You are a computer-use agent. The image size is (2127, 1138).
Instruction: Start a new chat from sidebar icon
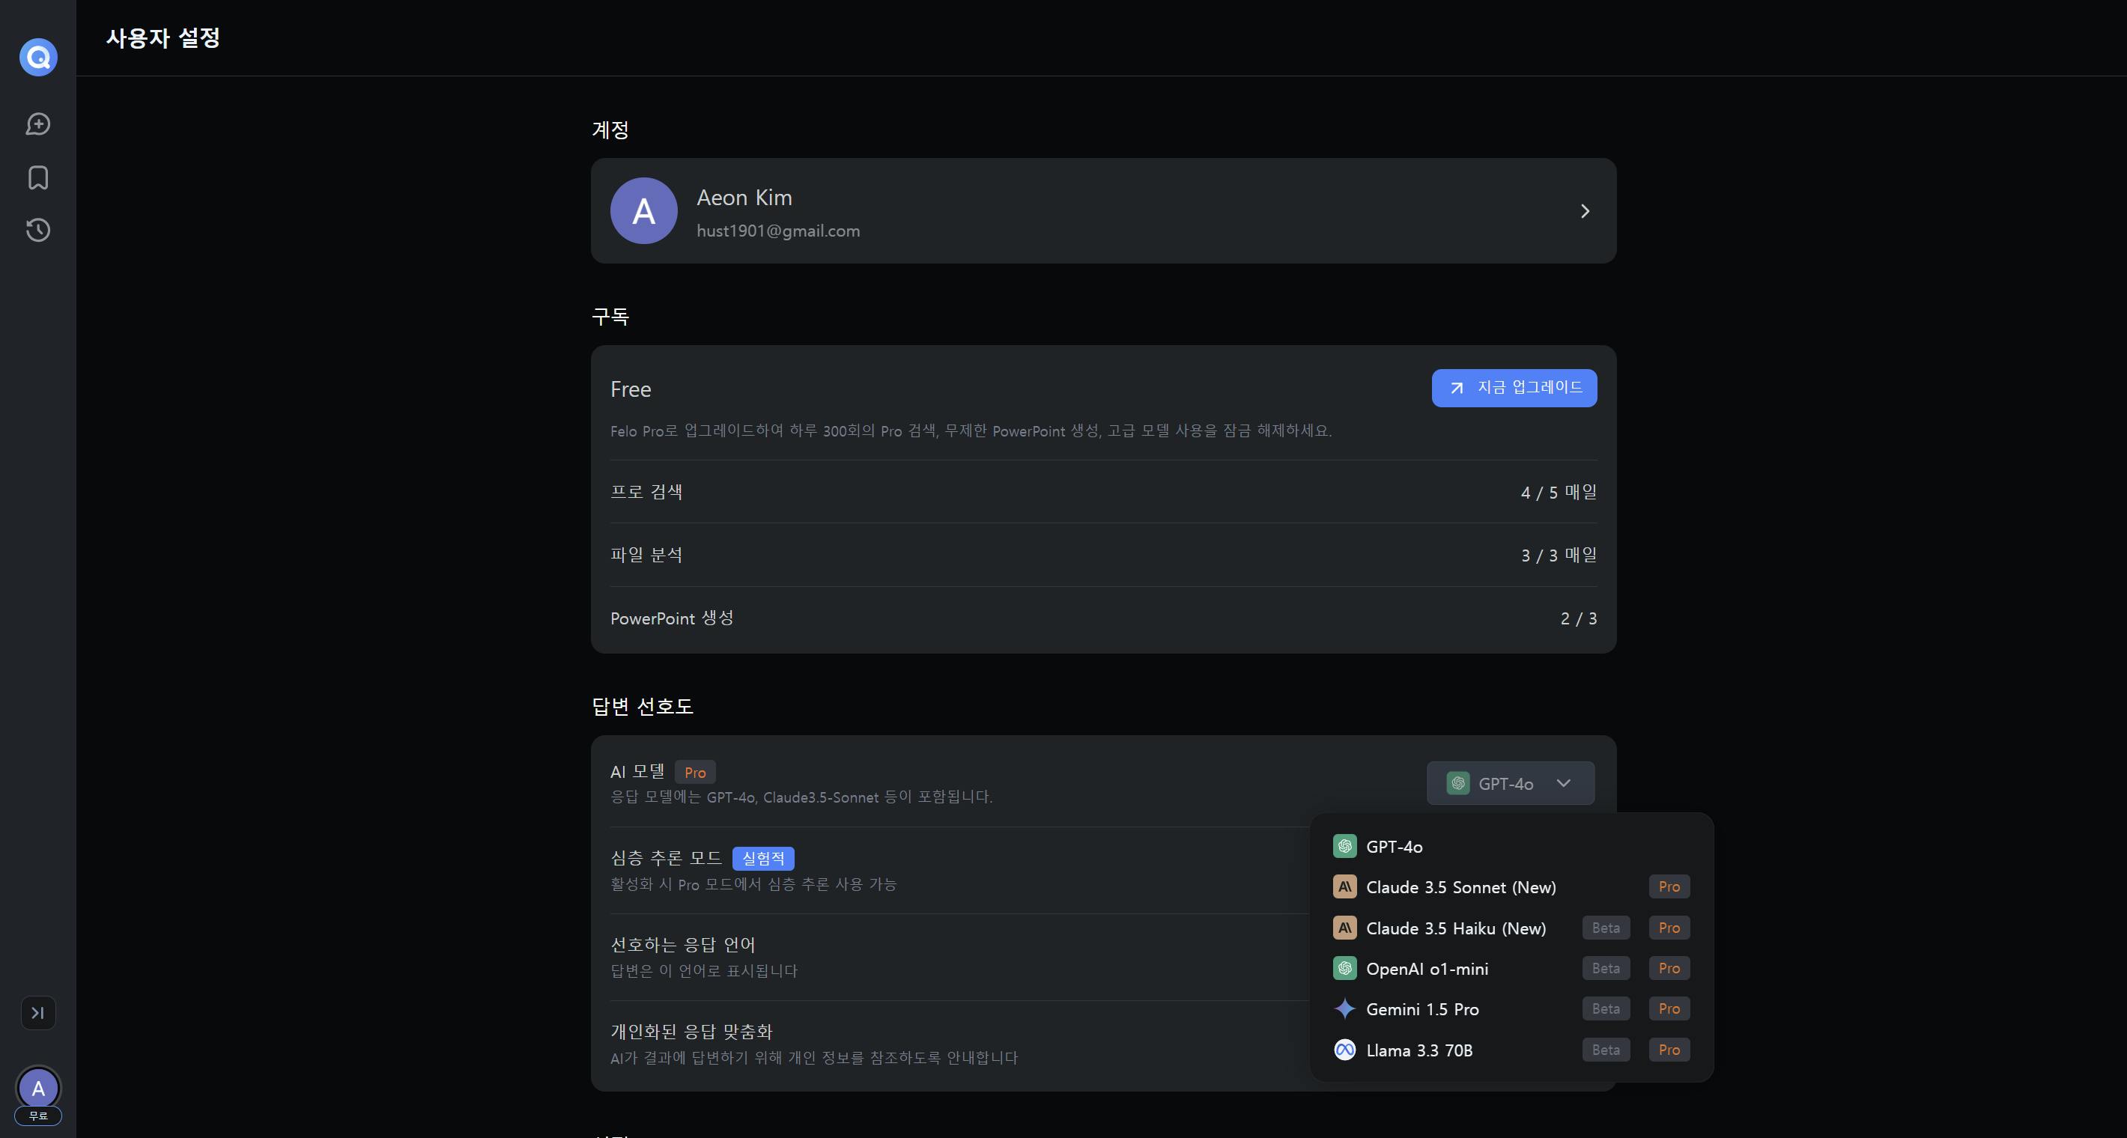[38, 124]
